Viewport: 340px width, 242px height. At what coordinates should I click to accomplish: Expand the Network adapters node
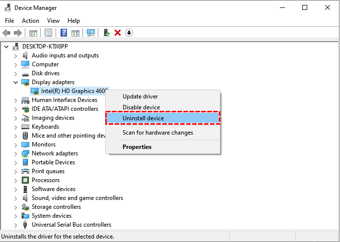click(x=15, y=153)
